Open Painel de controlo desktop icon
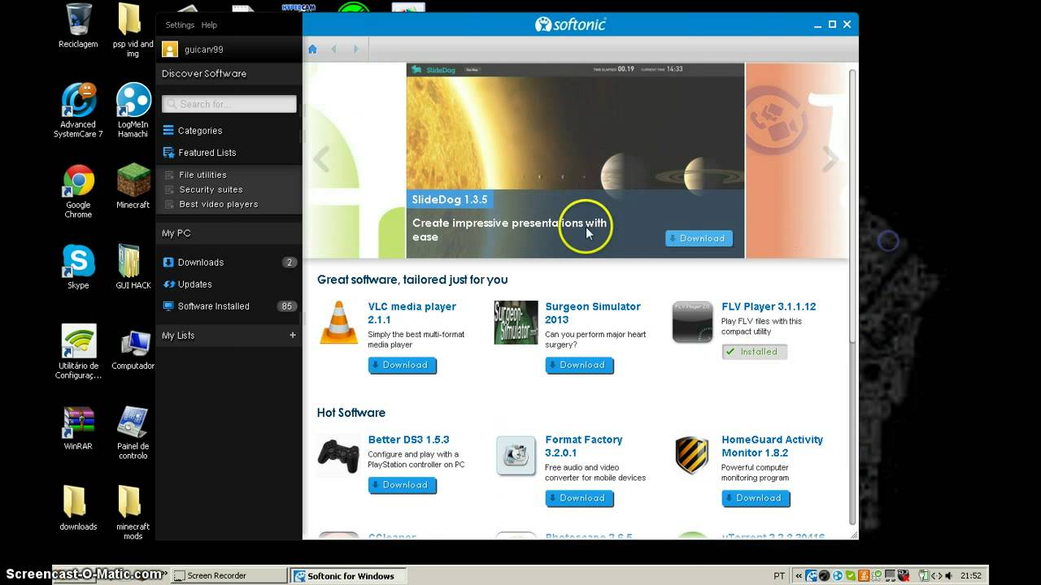The width and height of the screenshot is (1041, 585). (x=133, y=433)
